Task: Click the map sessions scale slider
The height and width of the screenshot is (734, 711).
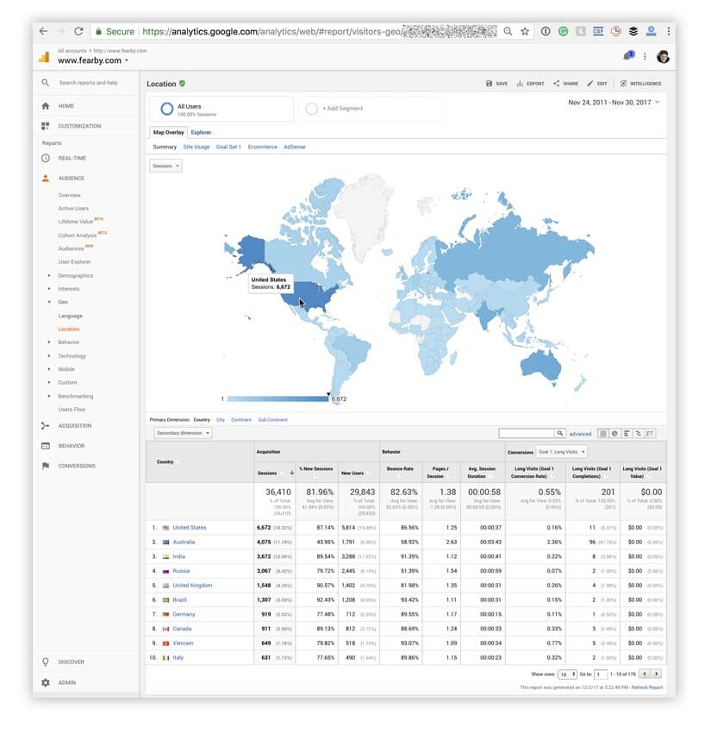Action: (x=278, y=398)
